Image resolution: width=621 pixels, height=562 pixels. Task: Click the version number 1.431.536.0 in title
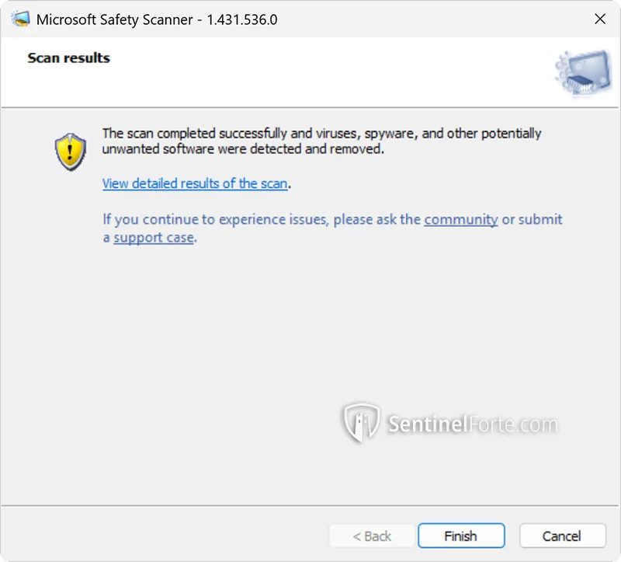coord(241,19)
